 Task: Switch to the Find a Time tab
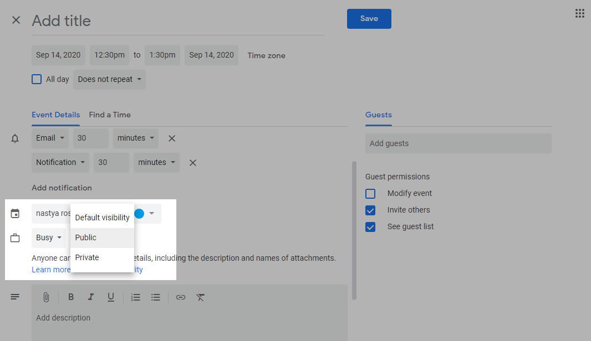tap(109, 115)
